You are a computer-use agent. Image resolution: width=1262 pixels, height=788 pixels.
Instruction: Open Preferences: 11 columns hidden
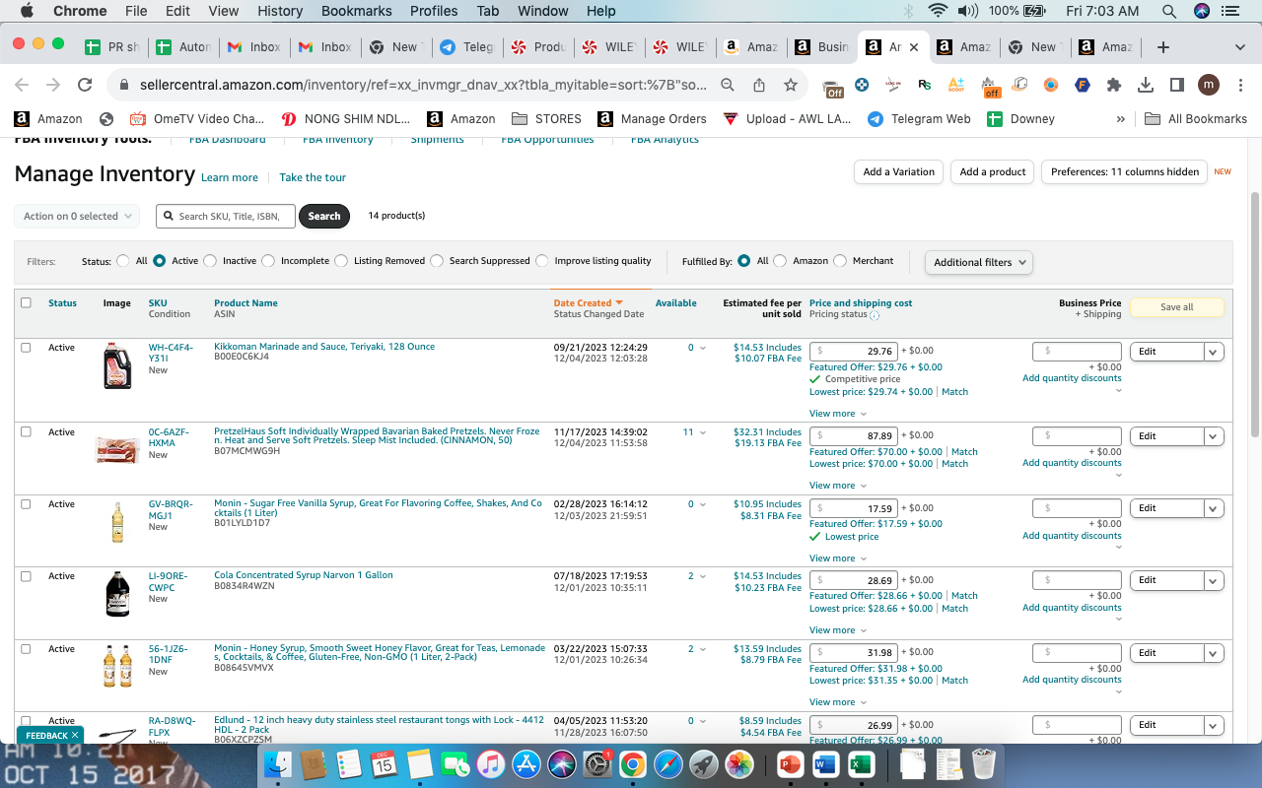click(x=1124, y=171)
